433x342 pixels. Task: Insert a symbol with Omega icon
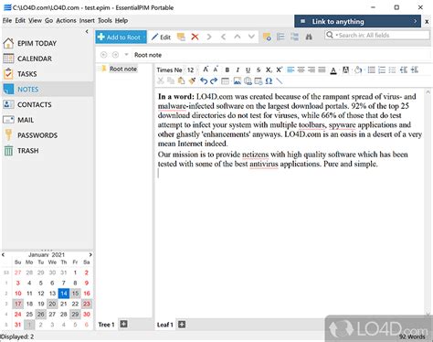tap(269, 81)
